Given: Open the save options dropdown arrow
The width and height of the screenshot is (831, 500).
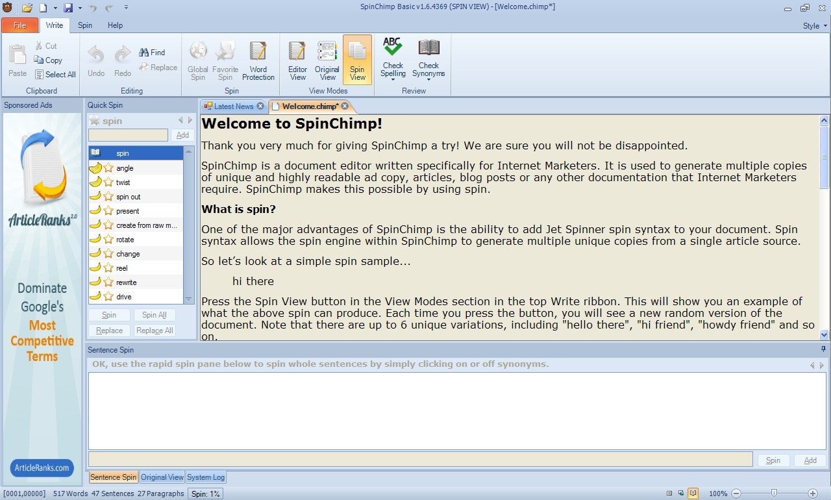Looking at the screenshot, I should pyautogui.click(x=80, y=8).
